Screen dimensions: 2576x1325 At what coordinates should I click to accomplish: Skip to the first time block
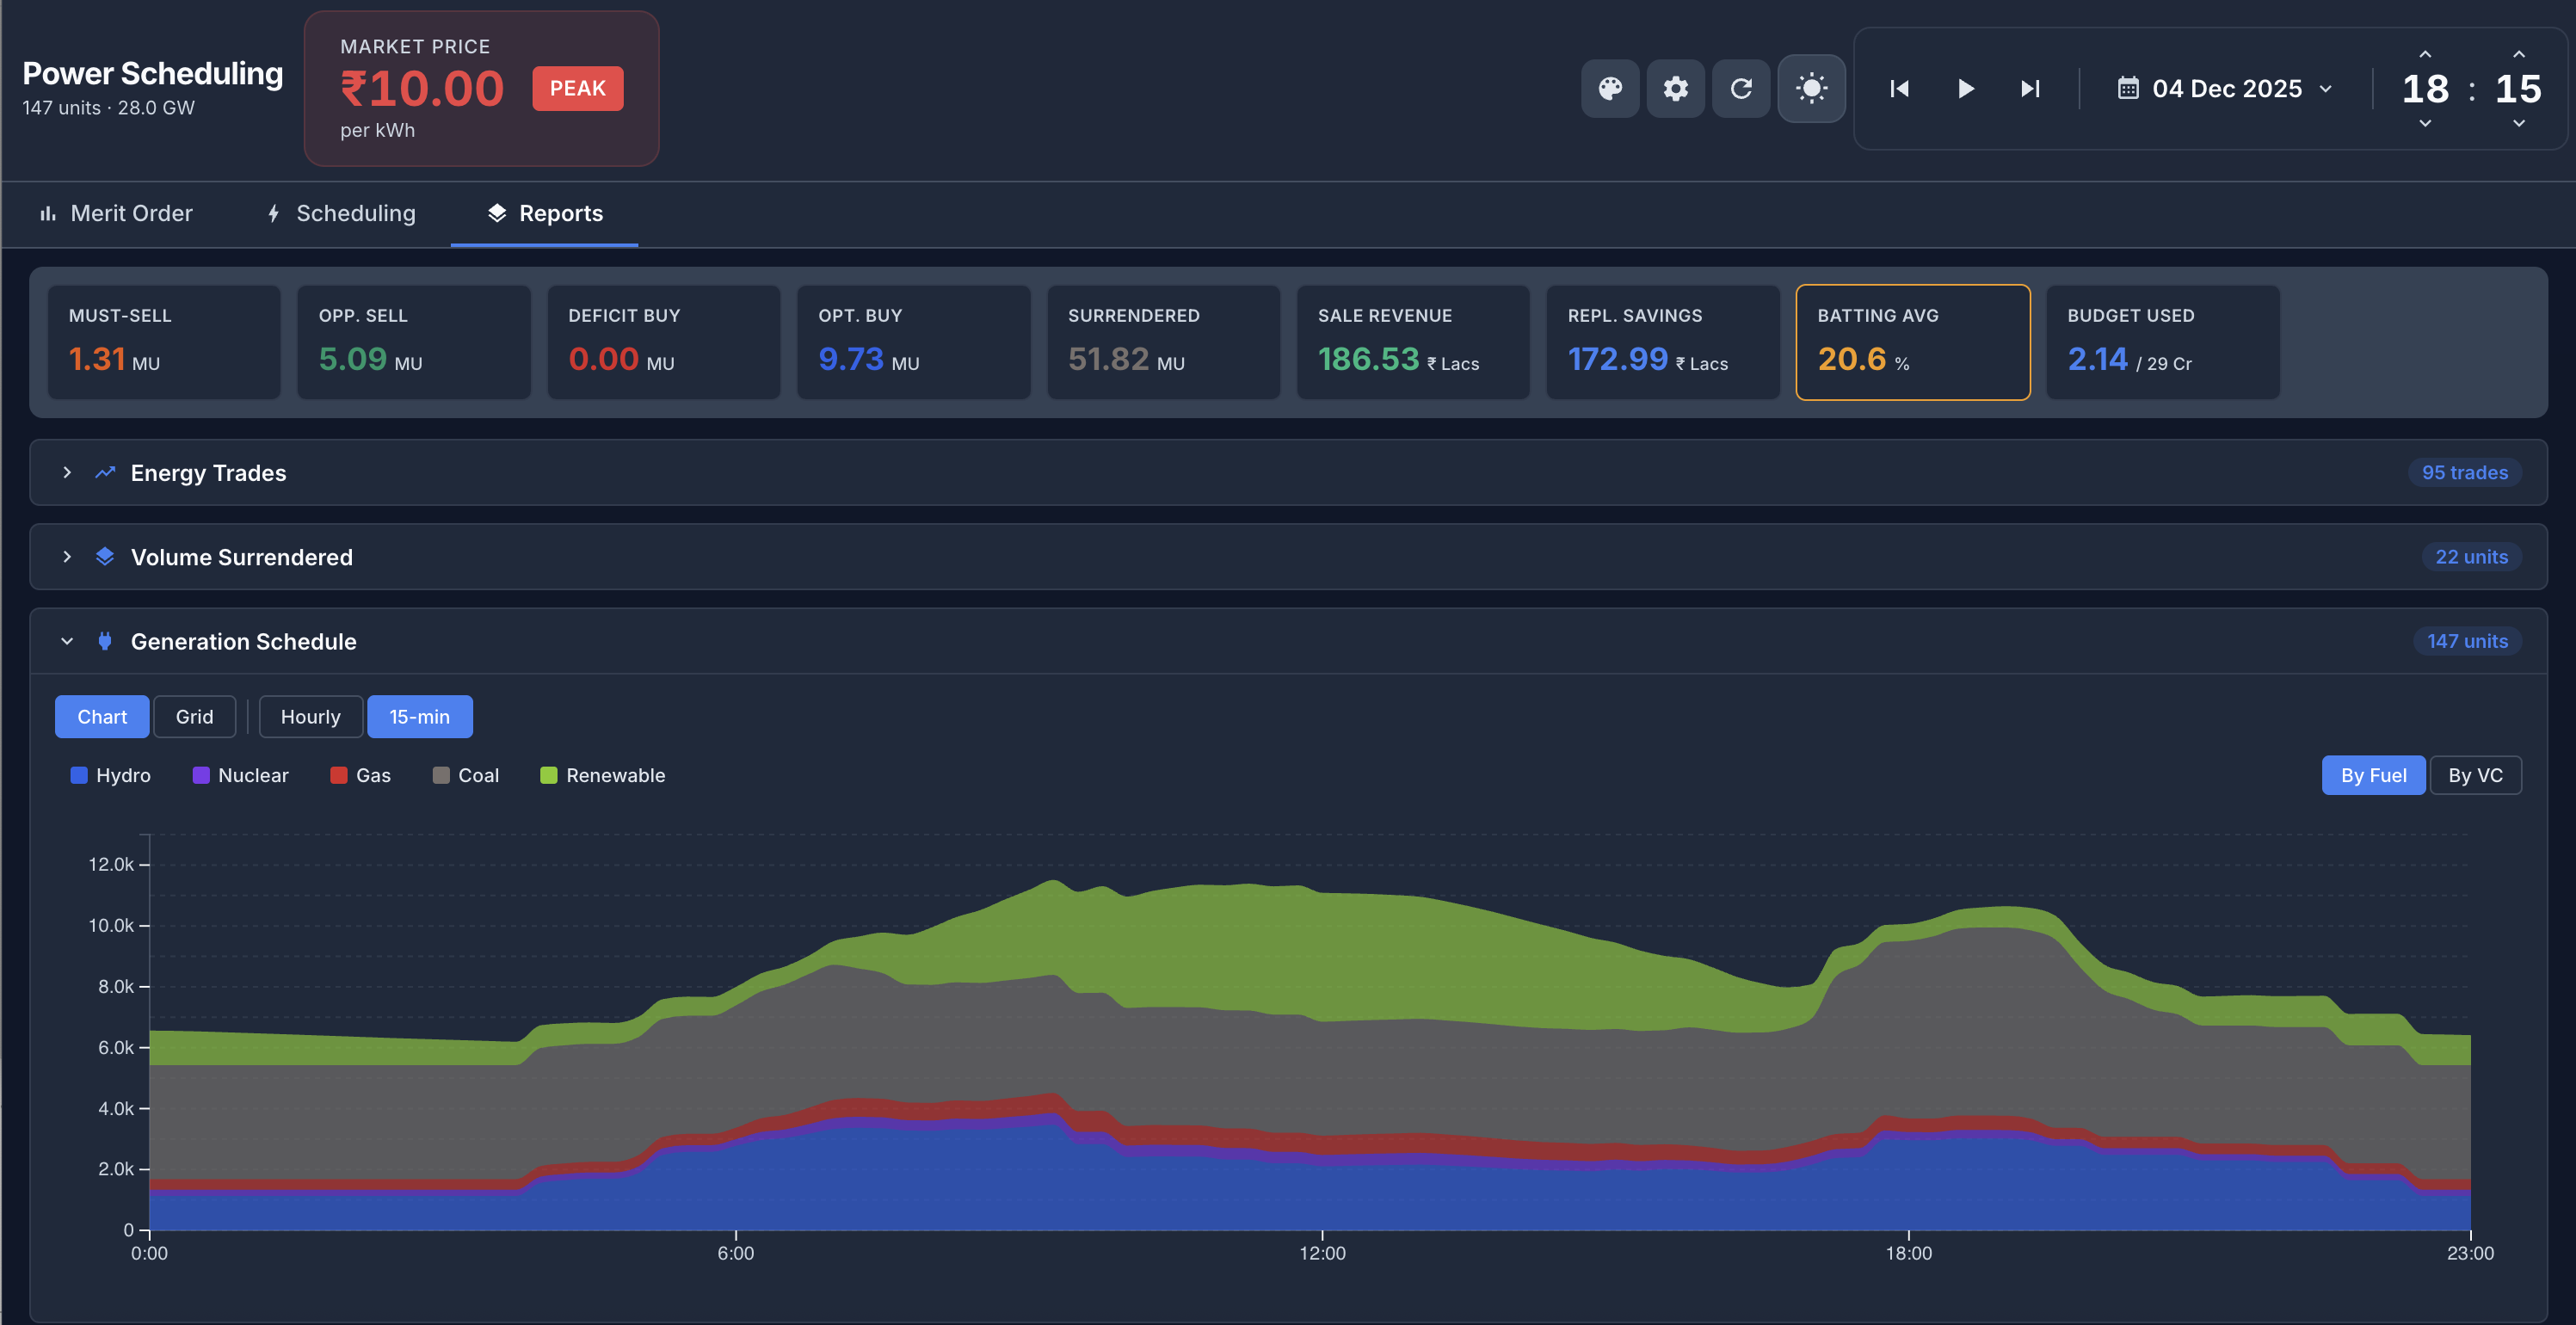coord(1899,88)
